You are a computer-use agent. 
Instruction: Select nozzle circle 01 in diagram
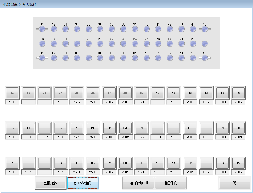pyautogui.click(x=42, y=58)
